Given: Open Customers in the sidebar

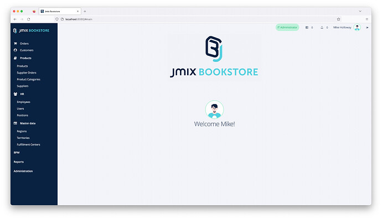Looking at the screenshot, I should point(27,50).
